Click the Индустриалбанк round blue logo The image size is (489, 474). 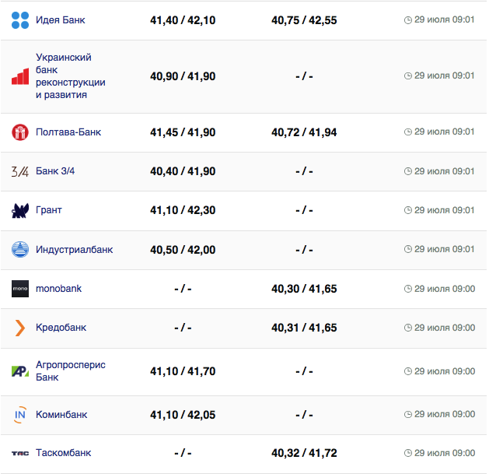(20, 250)
